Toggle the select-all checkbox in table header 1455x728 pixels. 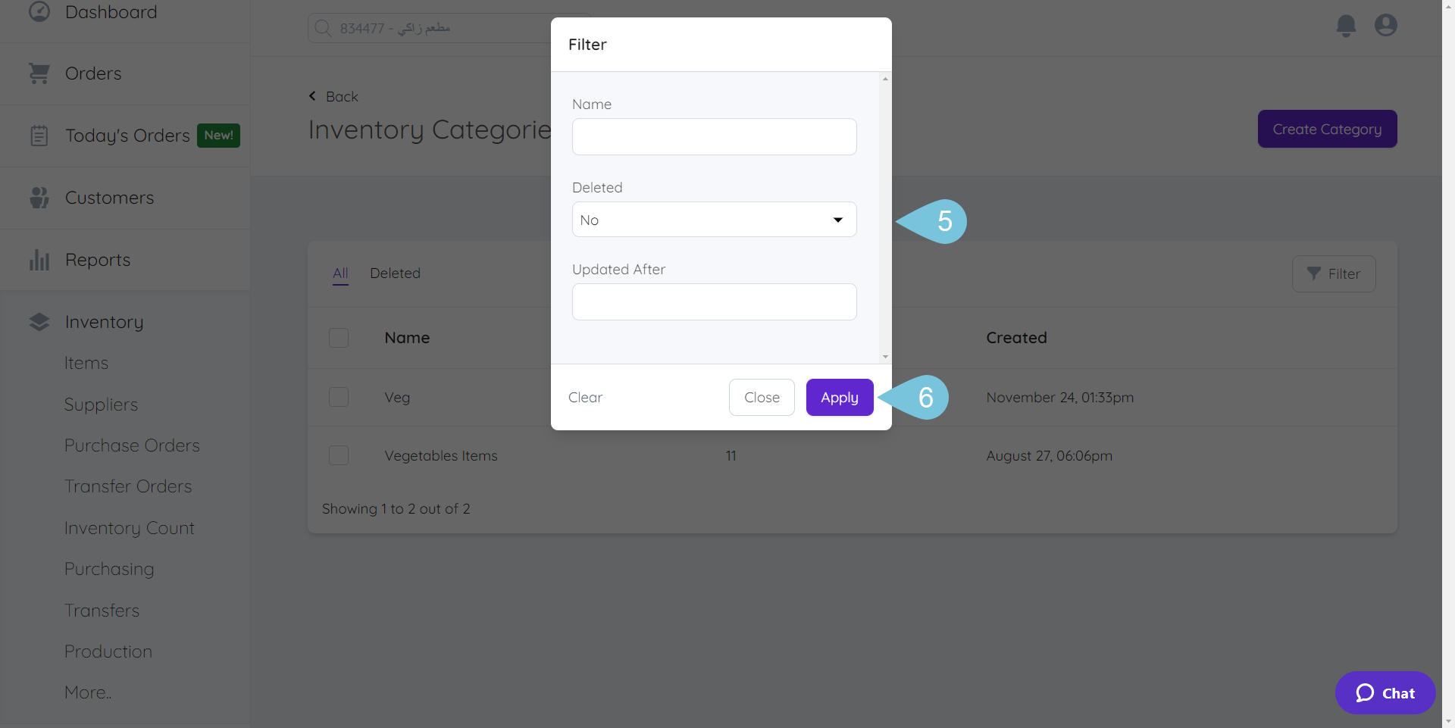(339, 338)
